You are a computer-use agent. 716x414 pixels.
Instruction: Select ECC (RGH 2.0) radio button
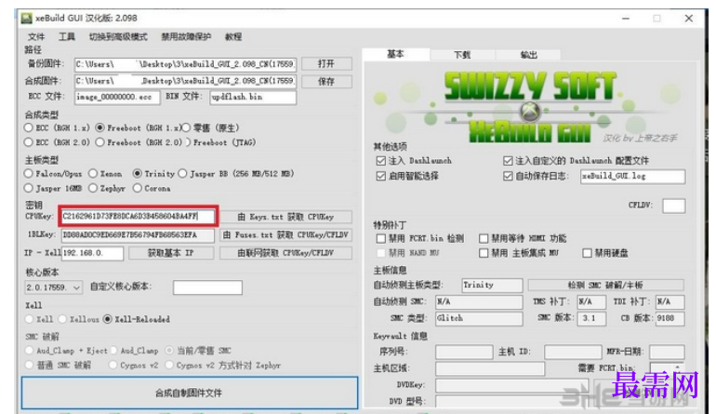click(x=29, y=142)
